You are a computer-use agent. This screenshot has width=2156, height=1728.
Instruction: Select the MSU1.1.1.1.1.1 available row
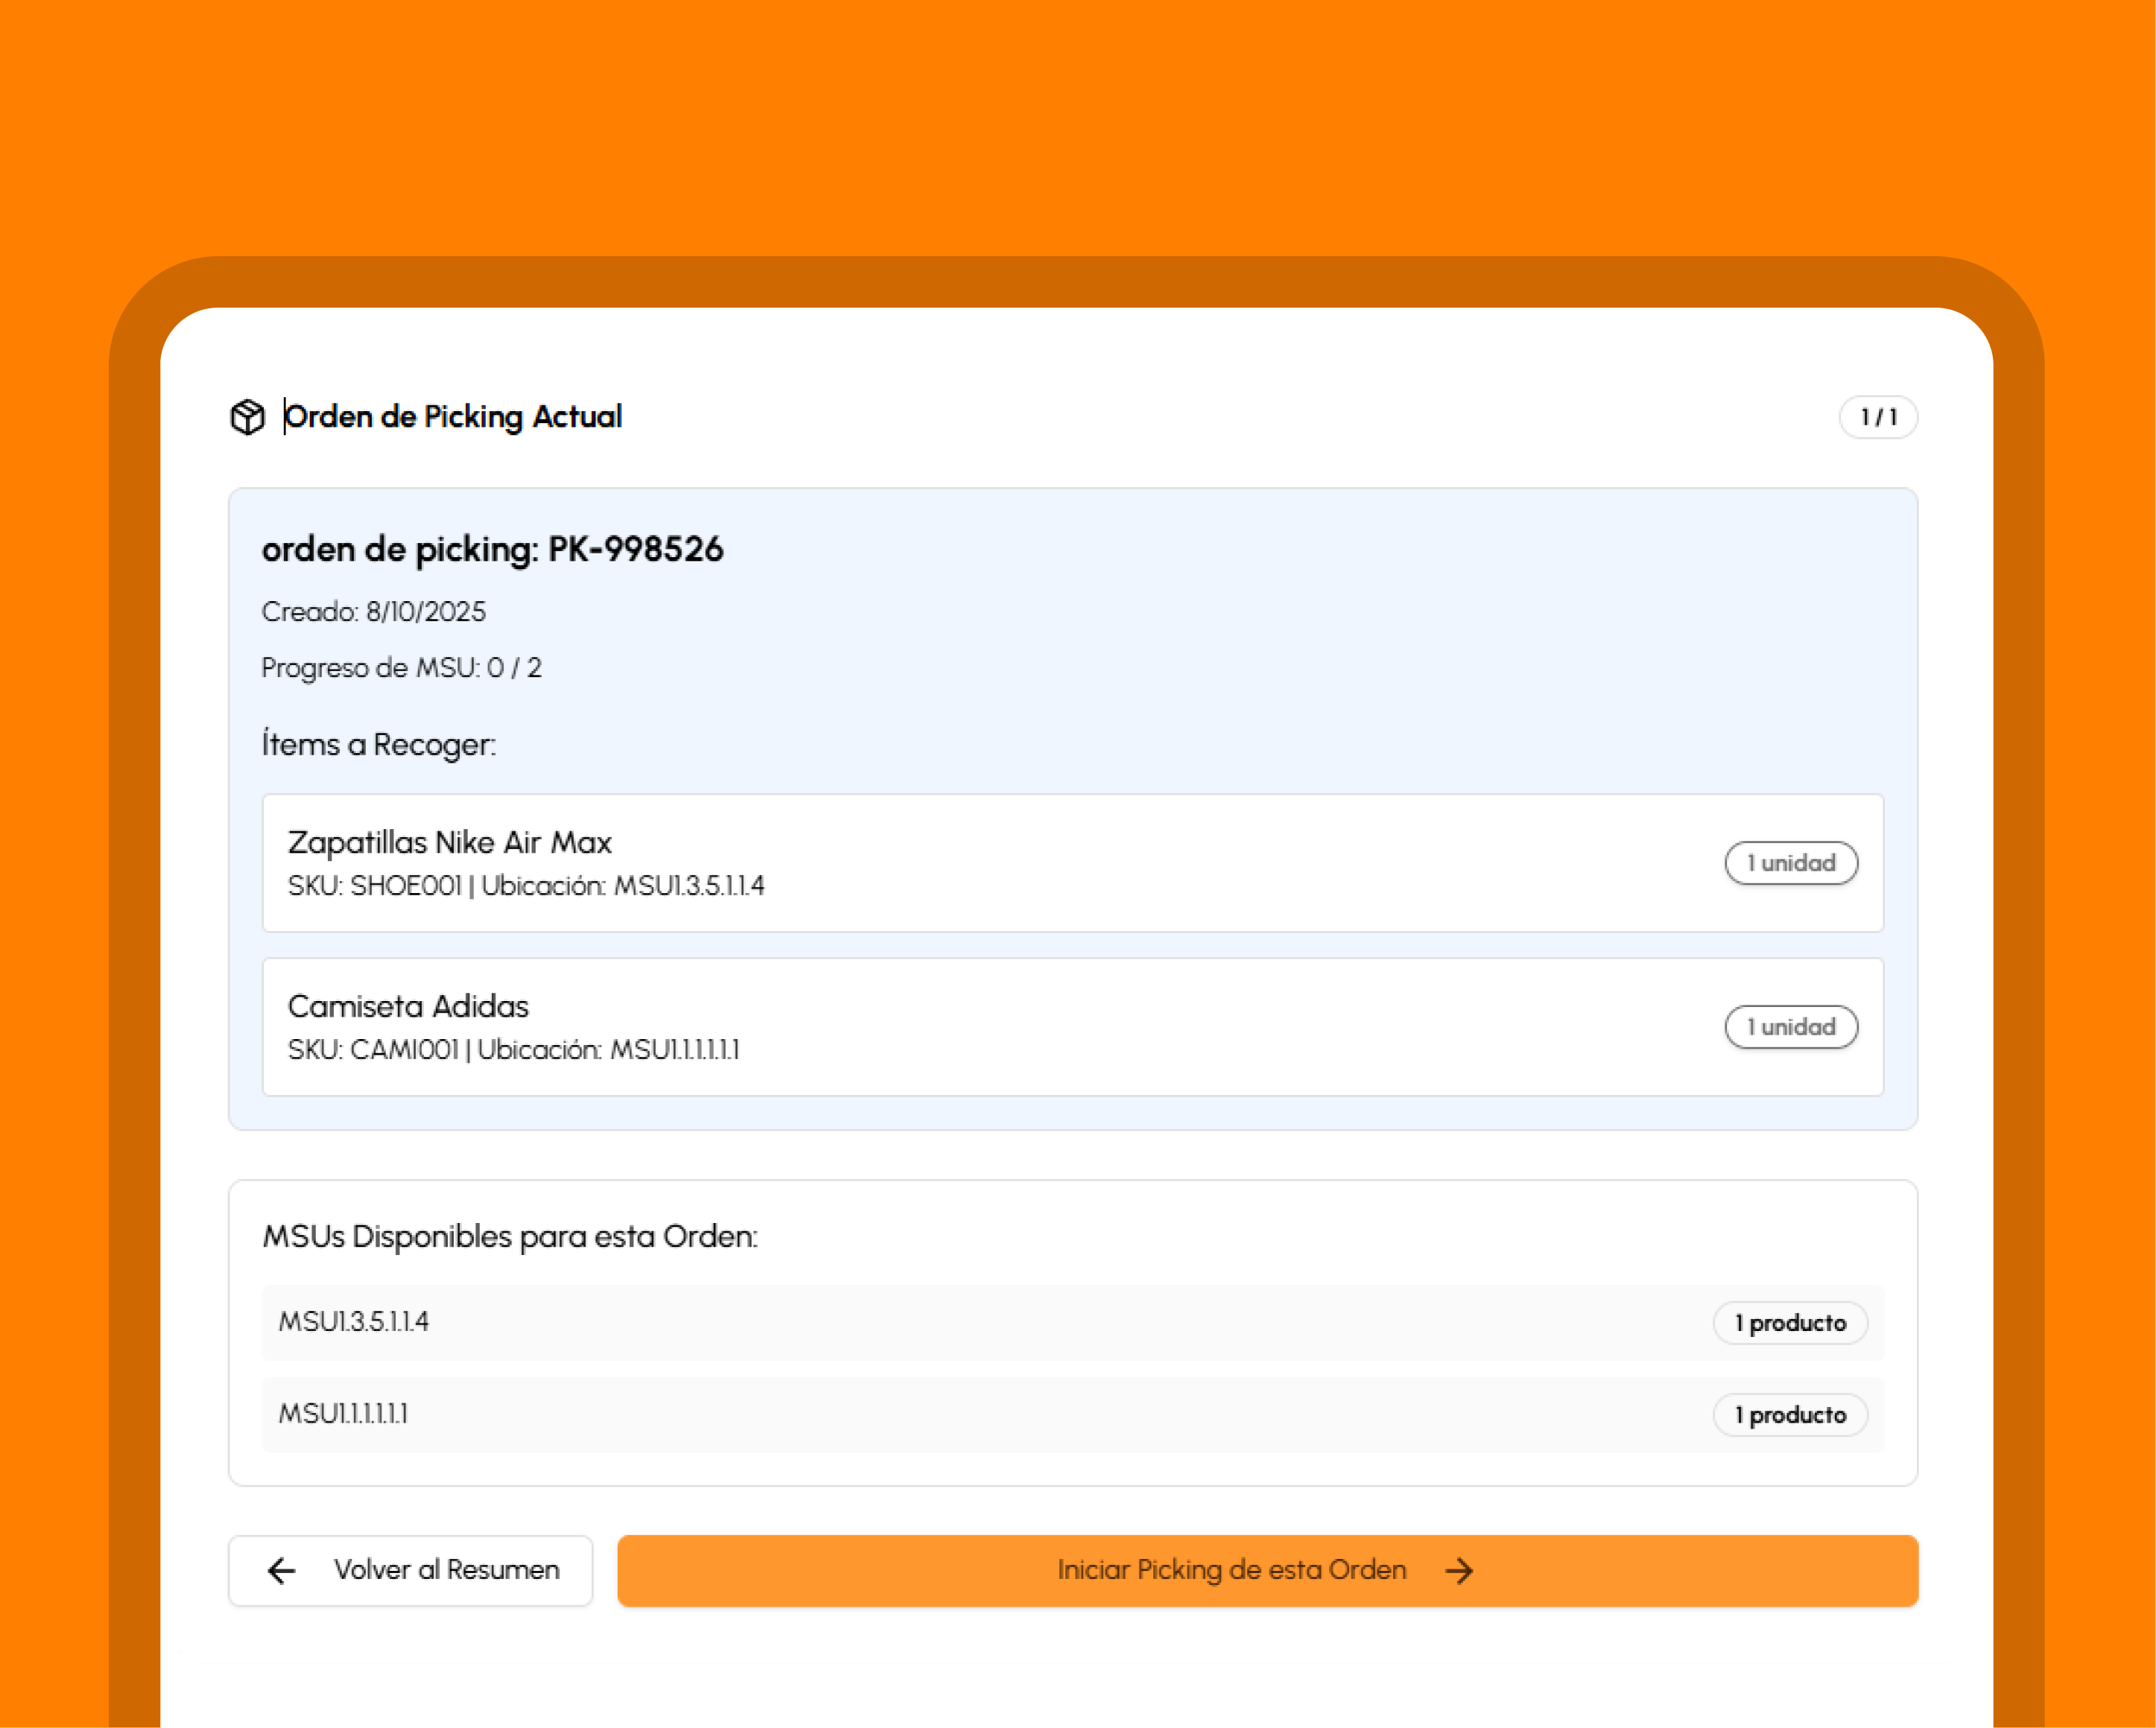[343, 1414]
